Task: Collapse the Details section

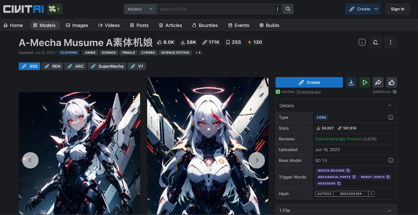Action: point(336,106)
